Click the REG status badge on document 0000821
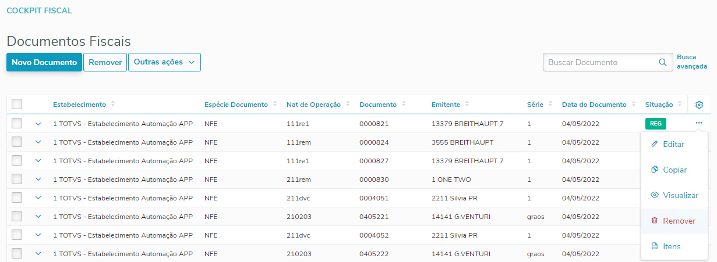This screenshot has height=262, width=717. pyautogui.click(x=656, y=123)
